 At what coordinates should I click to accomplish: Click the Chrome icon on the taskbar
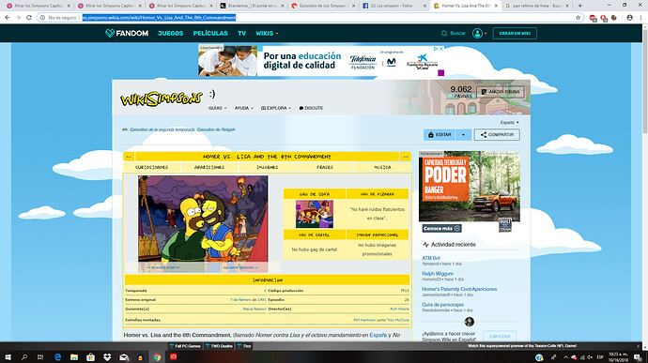[157, 357]
